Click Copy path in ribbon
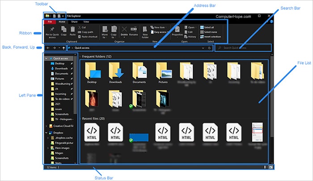313x181 pixels. click(x=85, y=32)
